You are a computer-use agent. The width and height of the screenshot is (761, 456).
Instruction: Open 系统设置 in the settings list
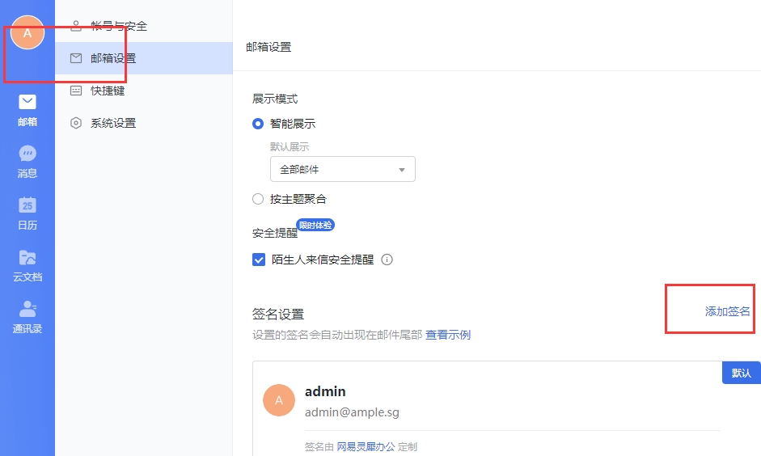coord(113,123)
